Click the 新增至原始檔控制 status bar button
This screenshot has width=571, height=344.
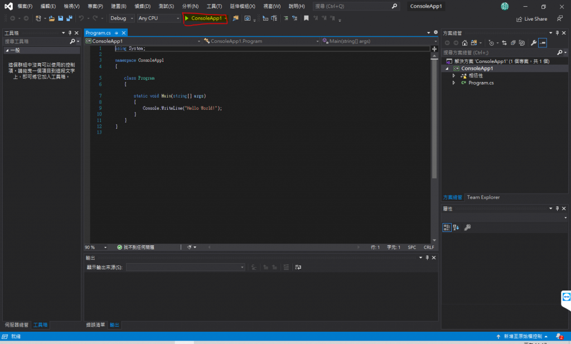coord(522,337)
